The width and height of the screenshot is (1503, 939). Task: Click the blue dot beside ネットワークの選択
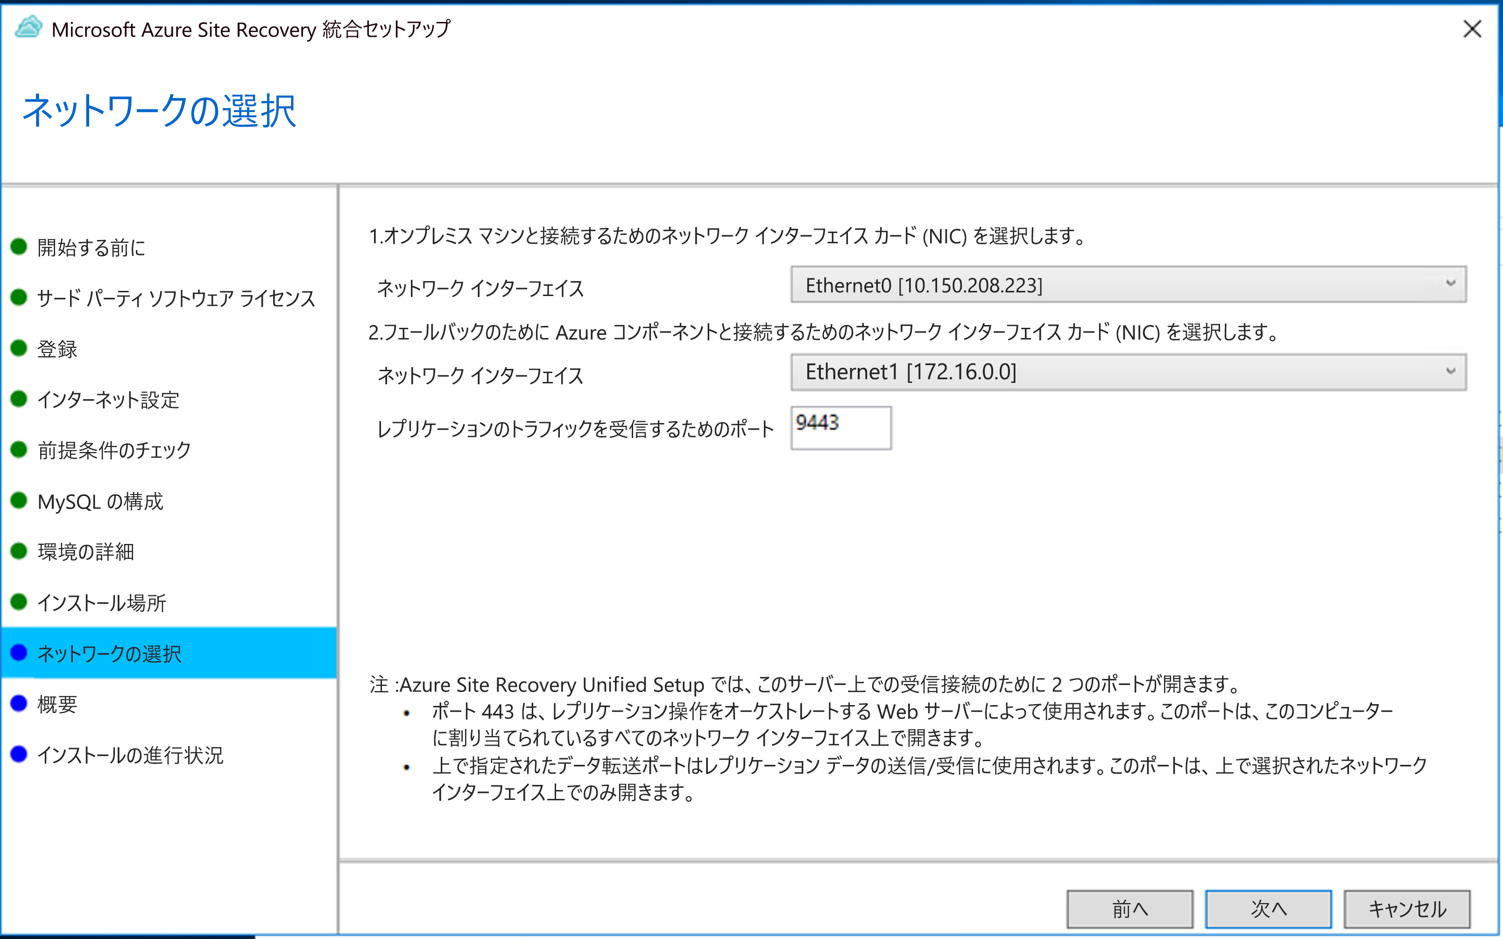[x=19, y=652]
